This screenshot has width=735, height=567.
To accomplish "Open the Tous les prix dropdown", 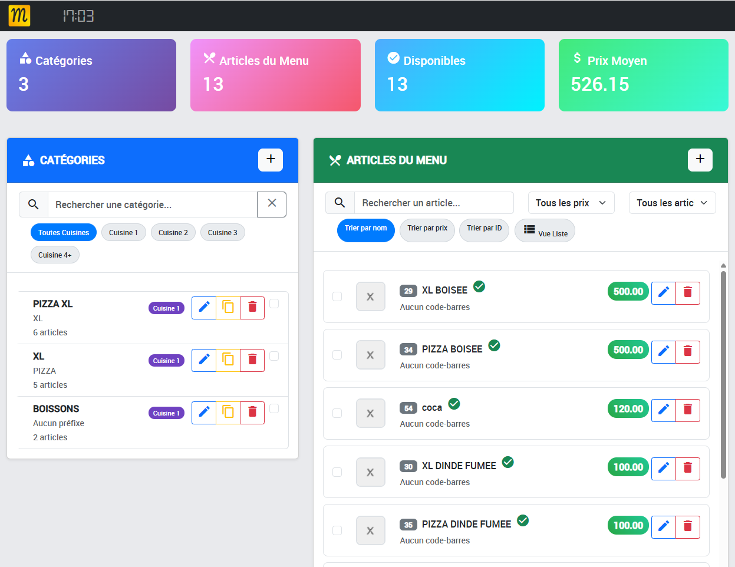I will pos(571,202).
